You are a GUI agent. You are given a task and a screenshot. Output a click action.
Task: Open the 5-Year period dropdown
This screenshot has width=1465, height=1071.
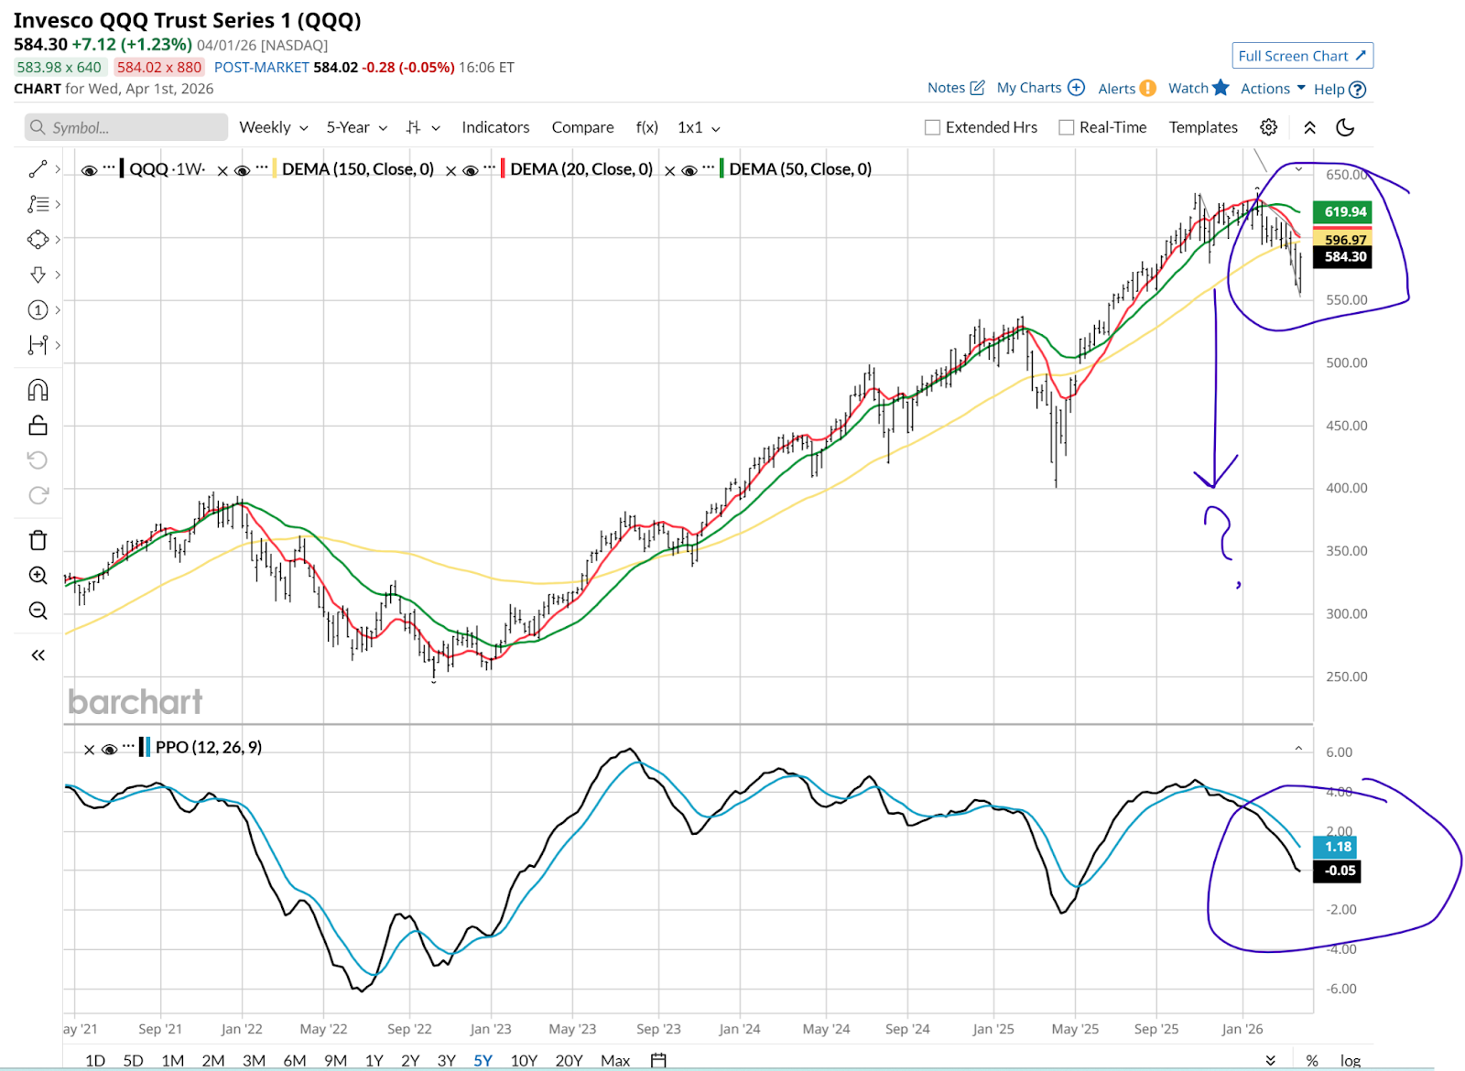357,127
